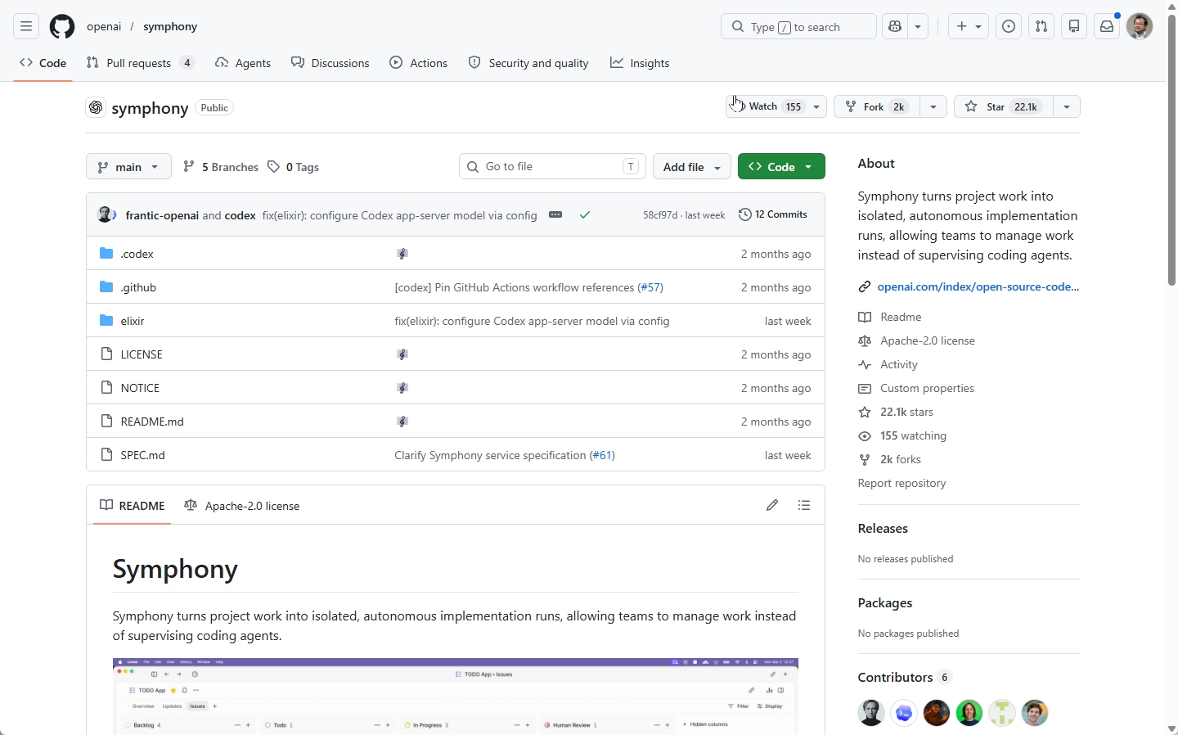
Task: Open the global navigation hamburger menu
Action: coord(26,26)
